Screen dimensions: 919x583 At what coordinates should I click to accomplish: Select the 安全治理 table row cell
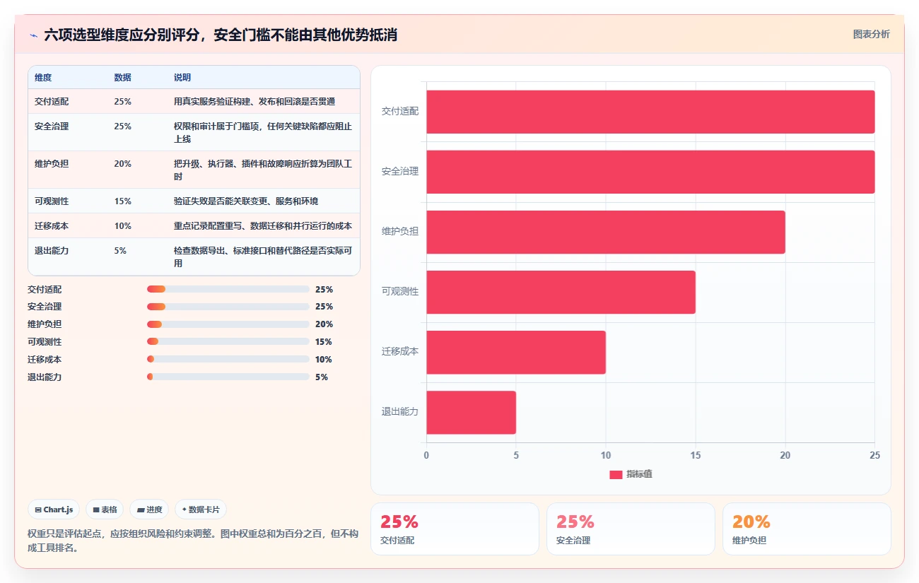[52, 126]
